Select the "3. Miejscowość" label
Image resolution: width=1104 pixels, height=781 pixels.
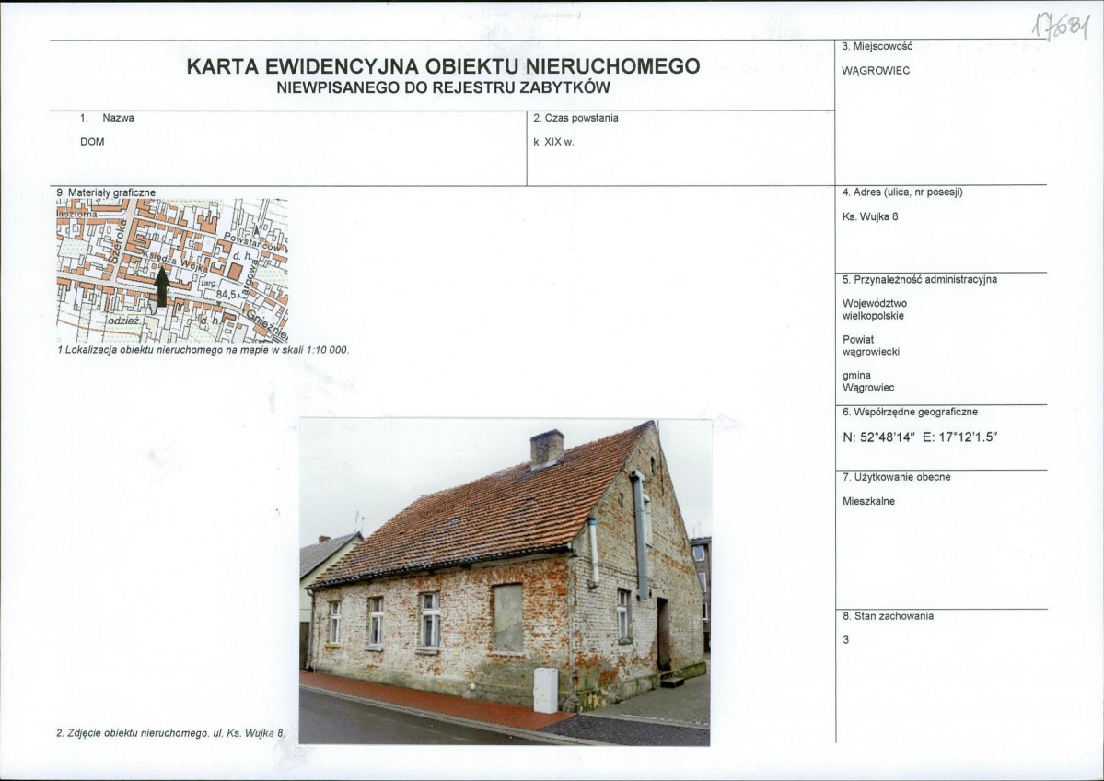(x=877, y=46)
